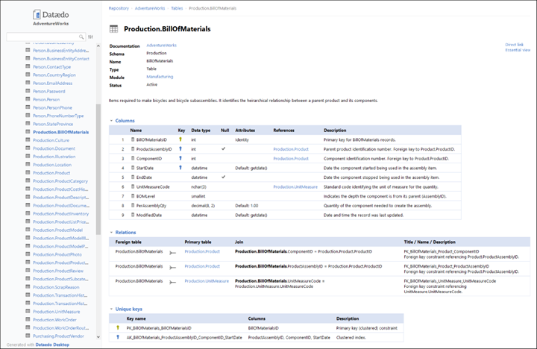Collapse the Relations section
The image size is (537, 349).
coord(111,232)
